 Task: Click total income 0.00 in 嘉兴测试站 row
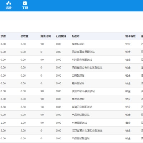23,83
